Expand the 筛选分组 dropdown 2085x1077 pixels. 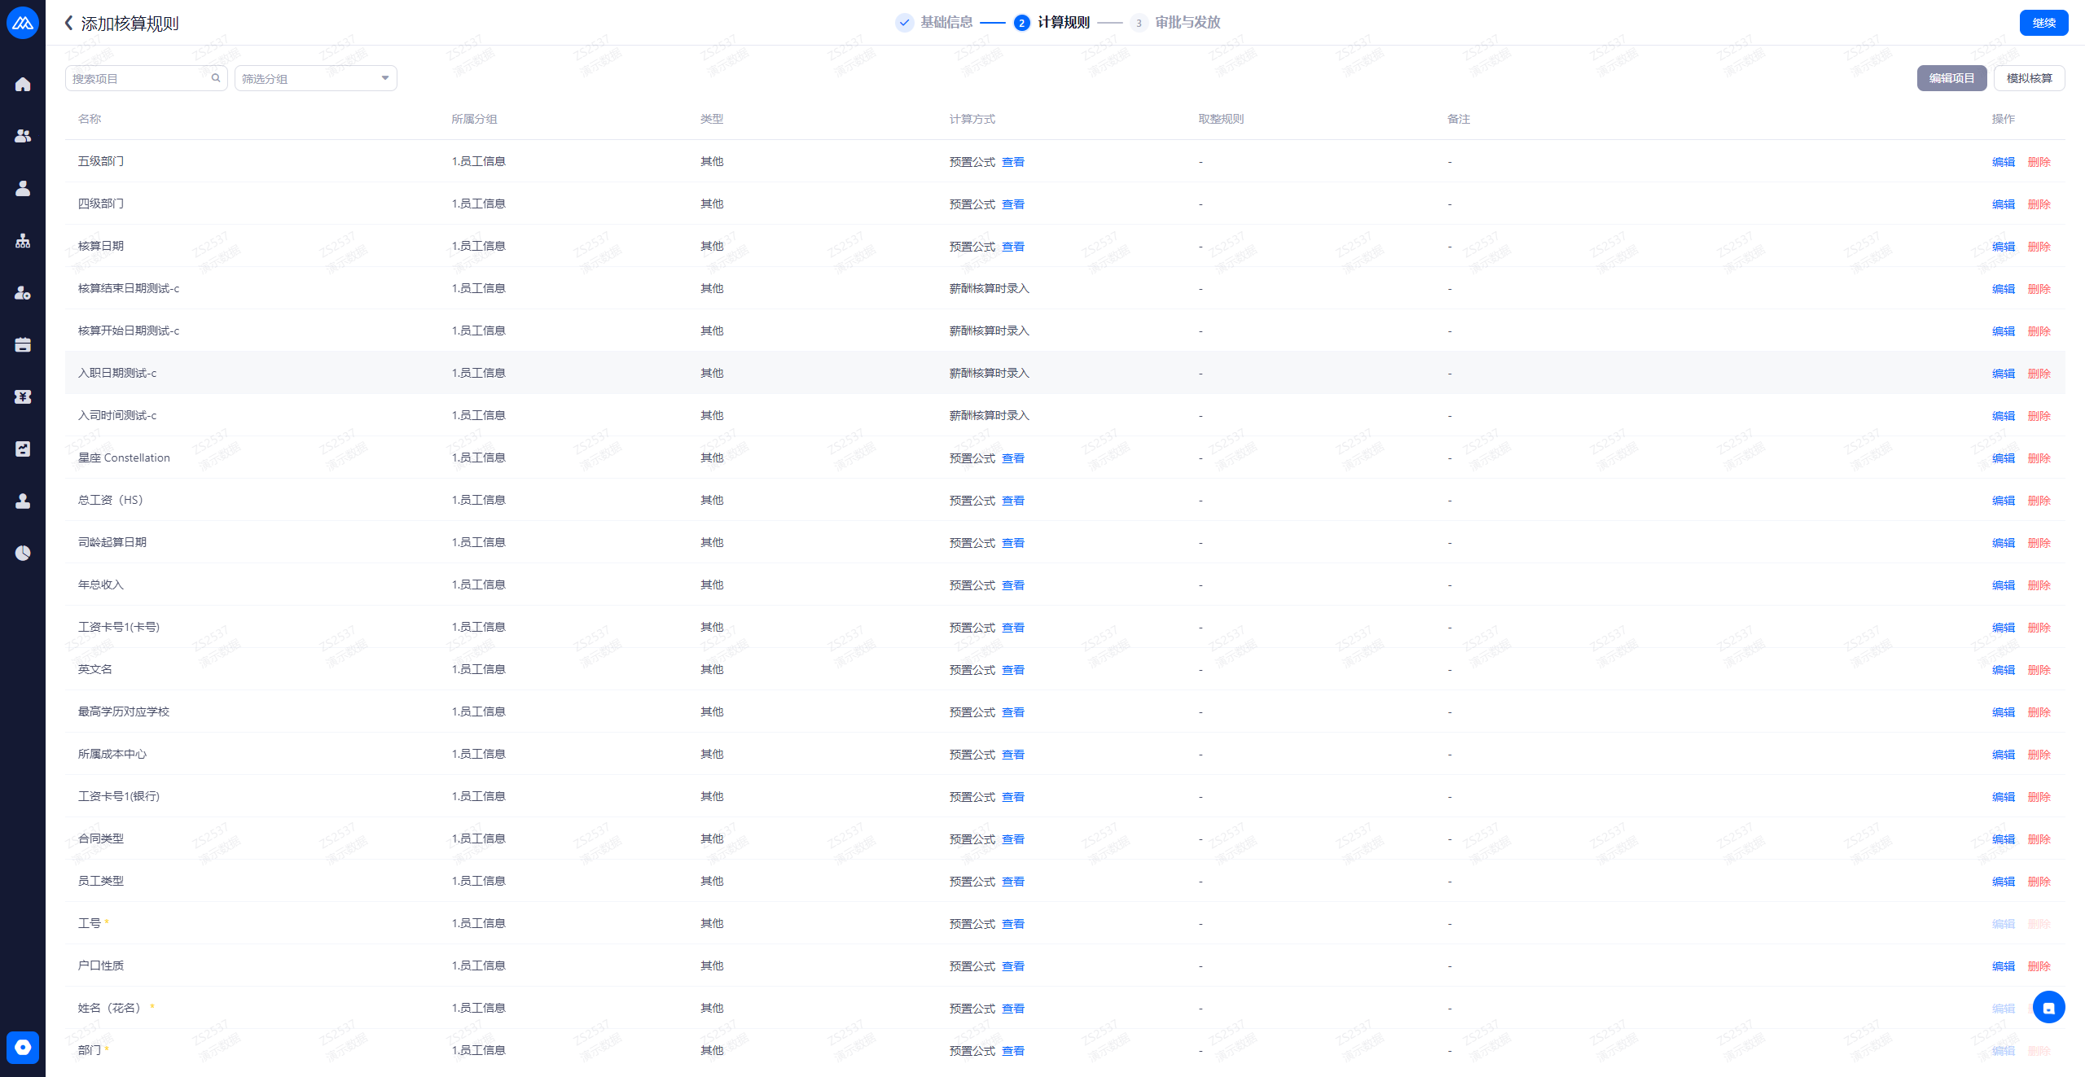[316, 78]
